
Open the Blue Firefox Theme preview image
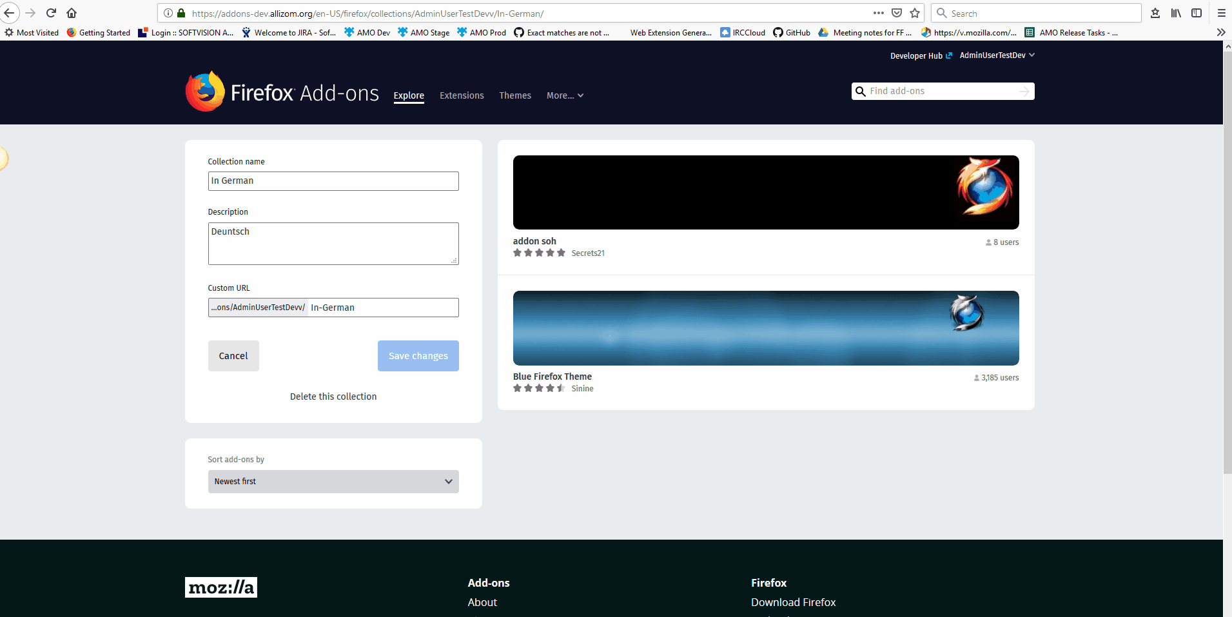click(766, 328)
